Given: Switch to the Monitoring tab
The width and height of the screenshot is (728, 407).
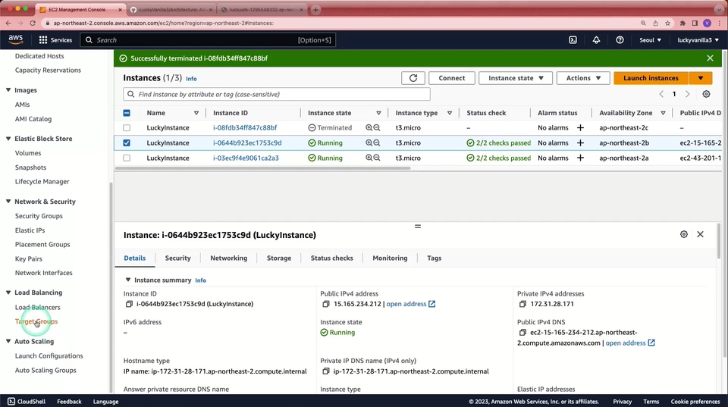Looking at the screenshot, I should point(390,258).
